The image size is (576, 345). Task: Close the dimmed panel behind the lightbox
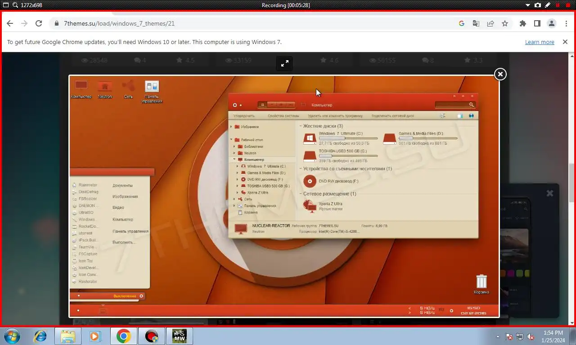click(x=549, y=193)
